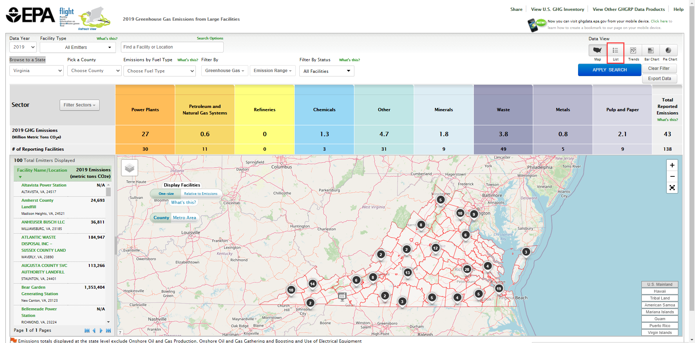
Task: Click map cluster marker 19
Action: 499,288
